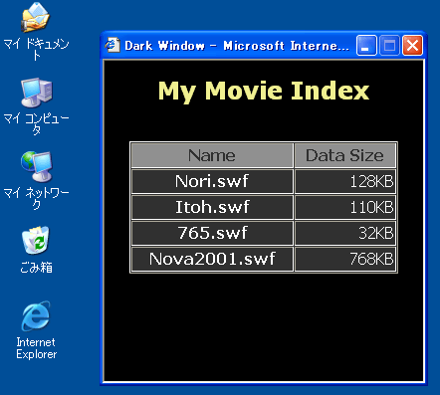Select the Nova2001.swf table cell
Viewport: 440px width, 395px height.
(212, 259)
